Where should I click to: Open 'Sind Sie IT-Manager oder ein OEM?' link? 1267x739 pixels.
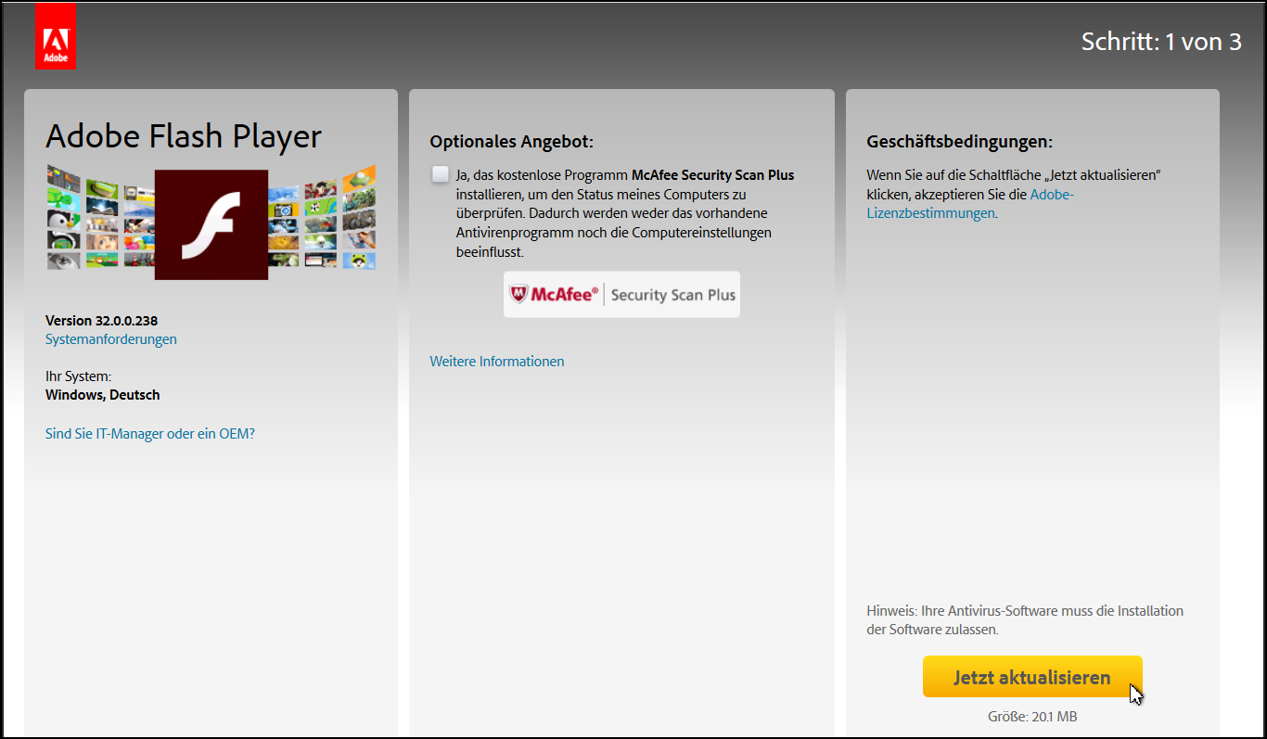[150, 433]
